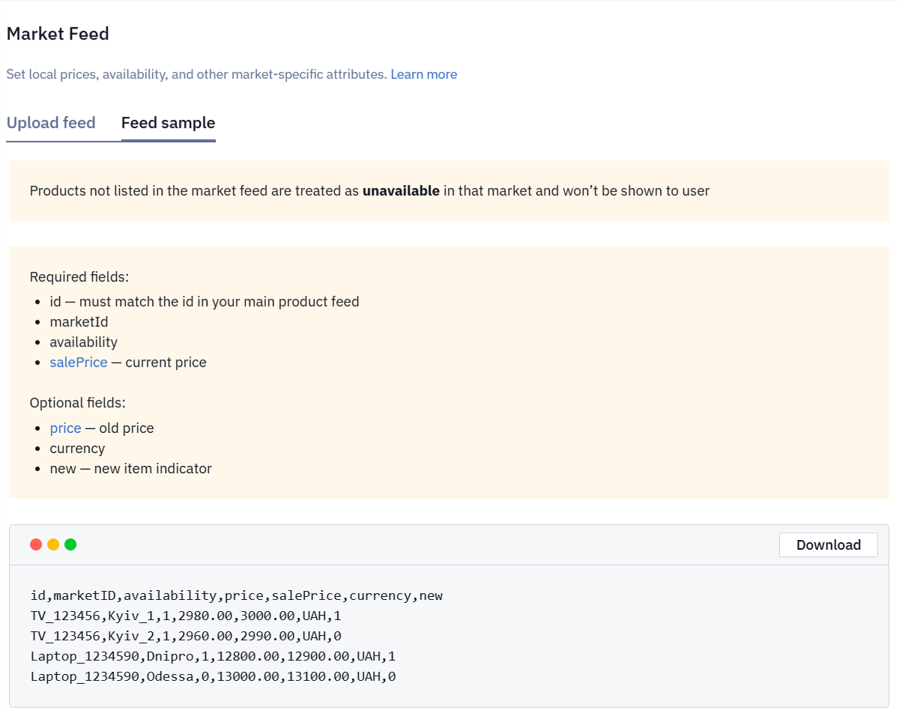Click the bold word 'unavailable' in notice
The image size is (899, 710).
tap(401, 191)
